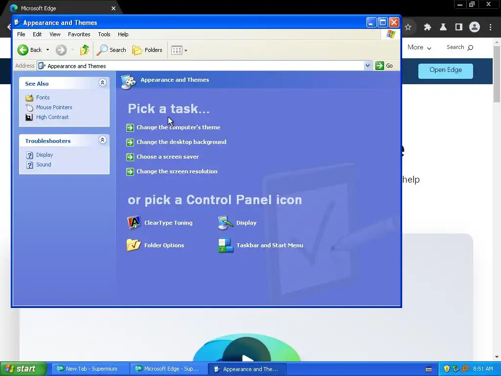Image resolution: width=501 pixels, height=376 pixels.
Task: Choose Change the screen resolution
Action: 177,171
